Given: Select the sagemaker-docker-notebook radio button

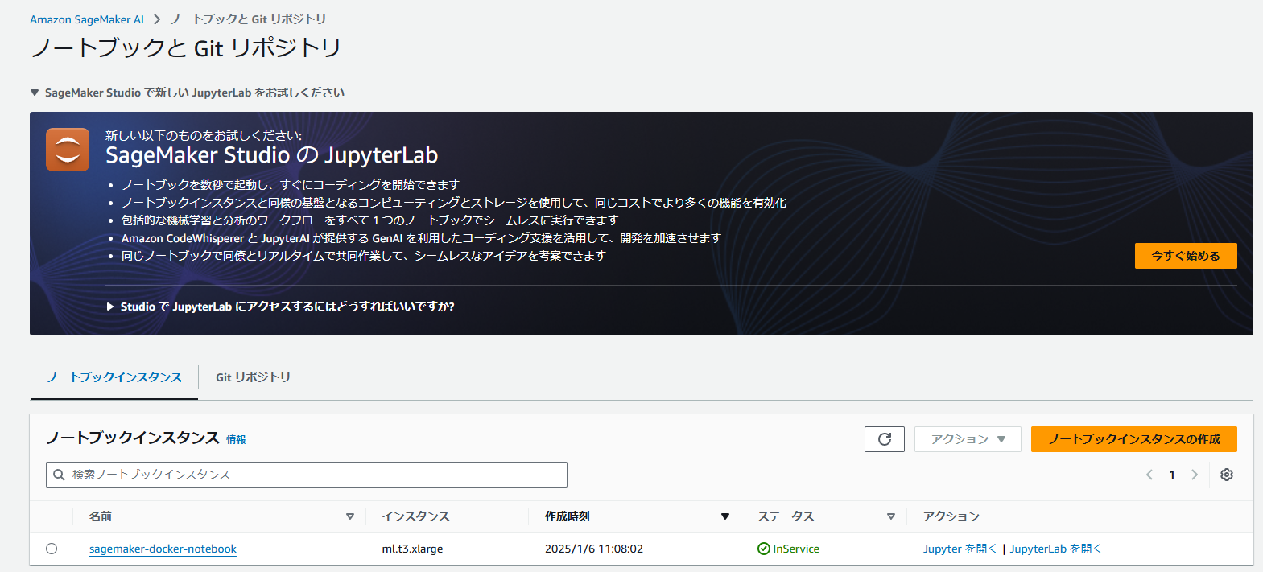Looking at the screenshot, I should click(52, 549).
